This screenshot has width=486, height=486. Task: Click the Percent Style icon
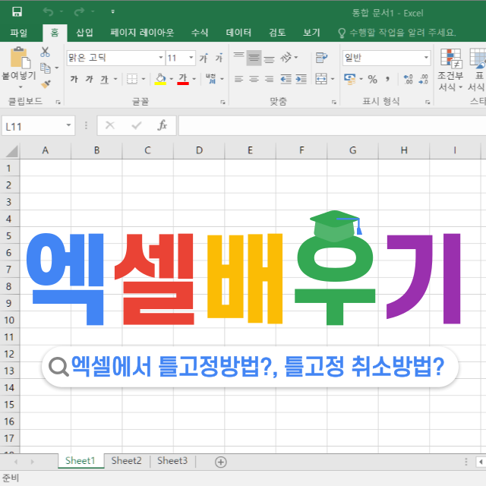(x=373, y=79)
